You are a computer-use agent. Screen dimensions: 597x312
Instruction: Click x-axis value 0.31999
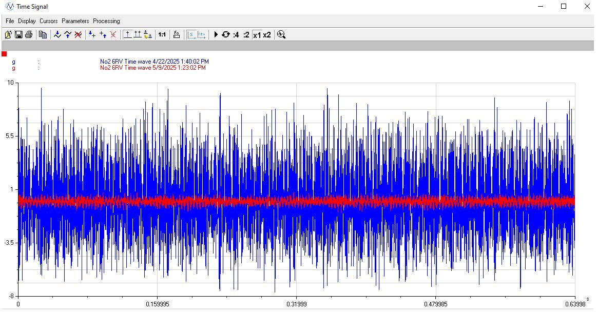297,304
